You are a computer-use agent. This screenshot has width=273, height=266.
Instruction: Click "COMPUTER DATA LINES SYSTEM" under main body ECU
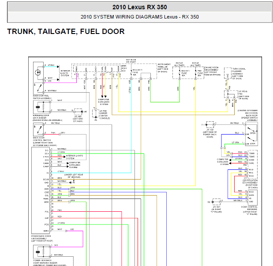(x=104, y=102)
